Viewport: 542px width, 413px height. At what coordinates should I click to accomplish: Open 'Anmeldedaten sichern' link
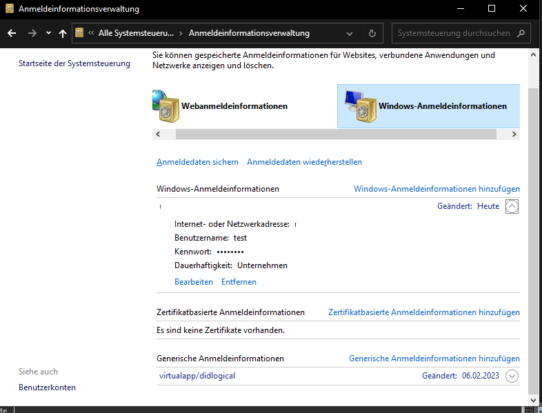[x=197, y=162]
